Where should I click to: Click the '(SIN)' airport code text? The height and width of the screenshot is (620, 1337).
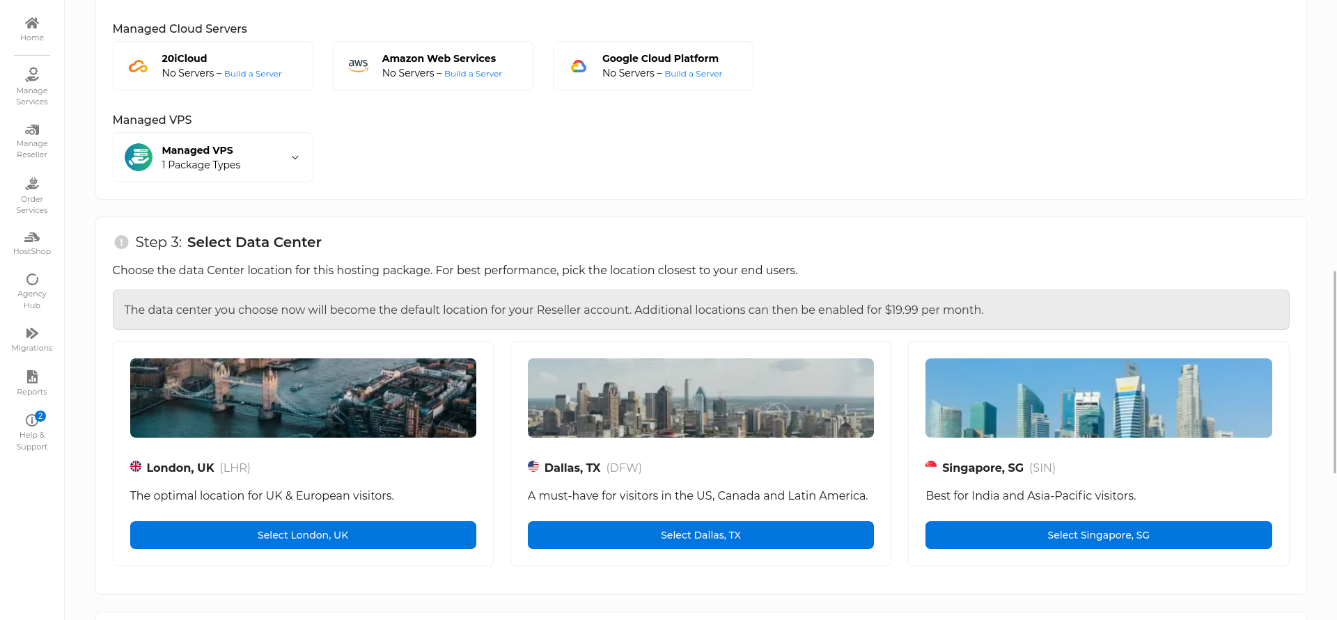pos(1042,468)
